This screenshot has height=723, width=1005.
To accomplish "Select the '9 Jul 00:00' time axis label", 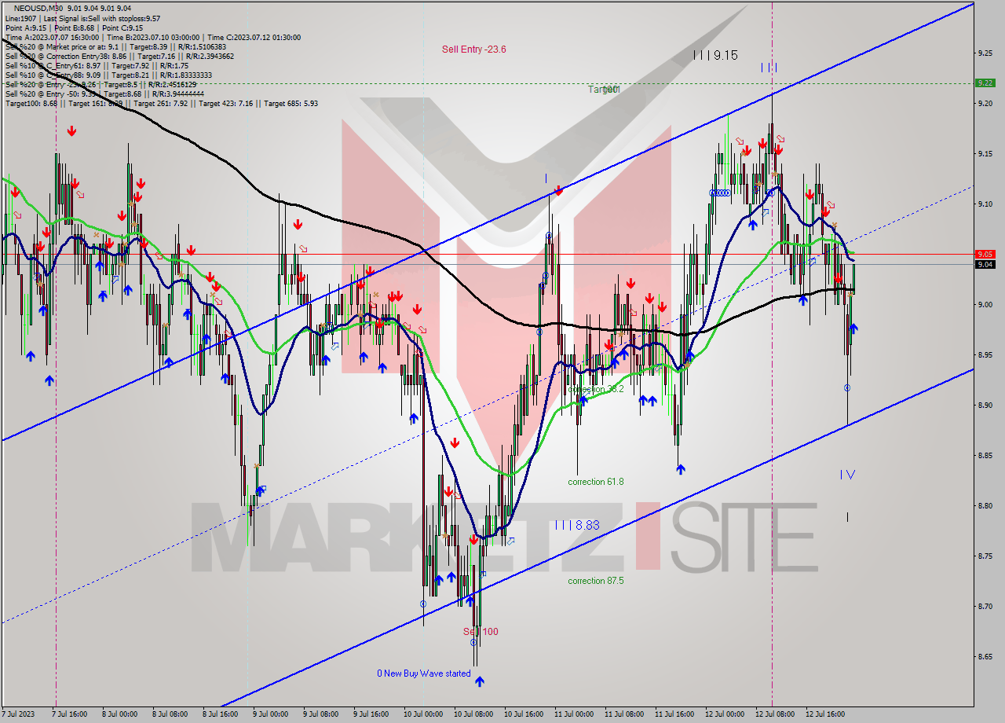I will (270, 714).
